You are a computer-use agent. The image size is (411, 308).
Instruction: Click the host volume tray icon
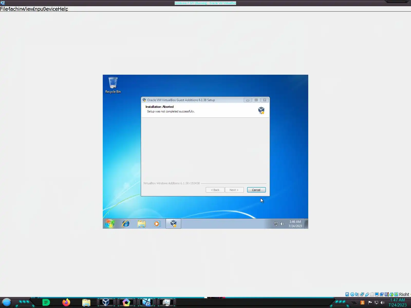tap(382, 303)
